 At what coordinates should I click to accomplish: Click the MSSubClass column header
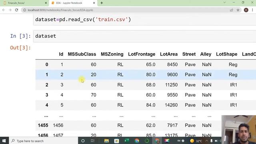(x=82, y=54)
